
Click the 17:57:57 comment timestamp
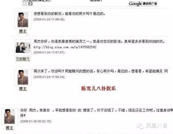49,52
